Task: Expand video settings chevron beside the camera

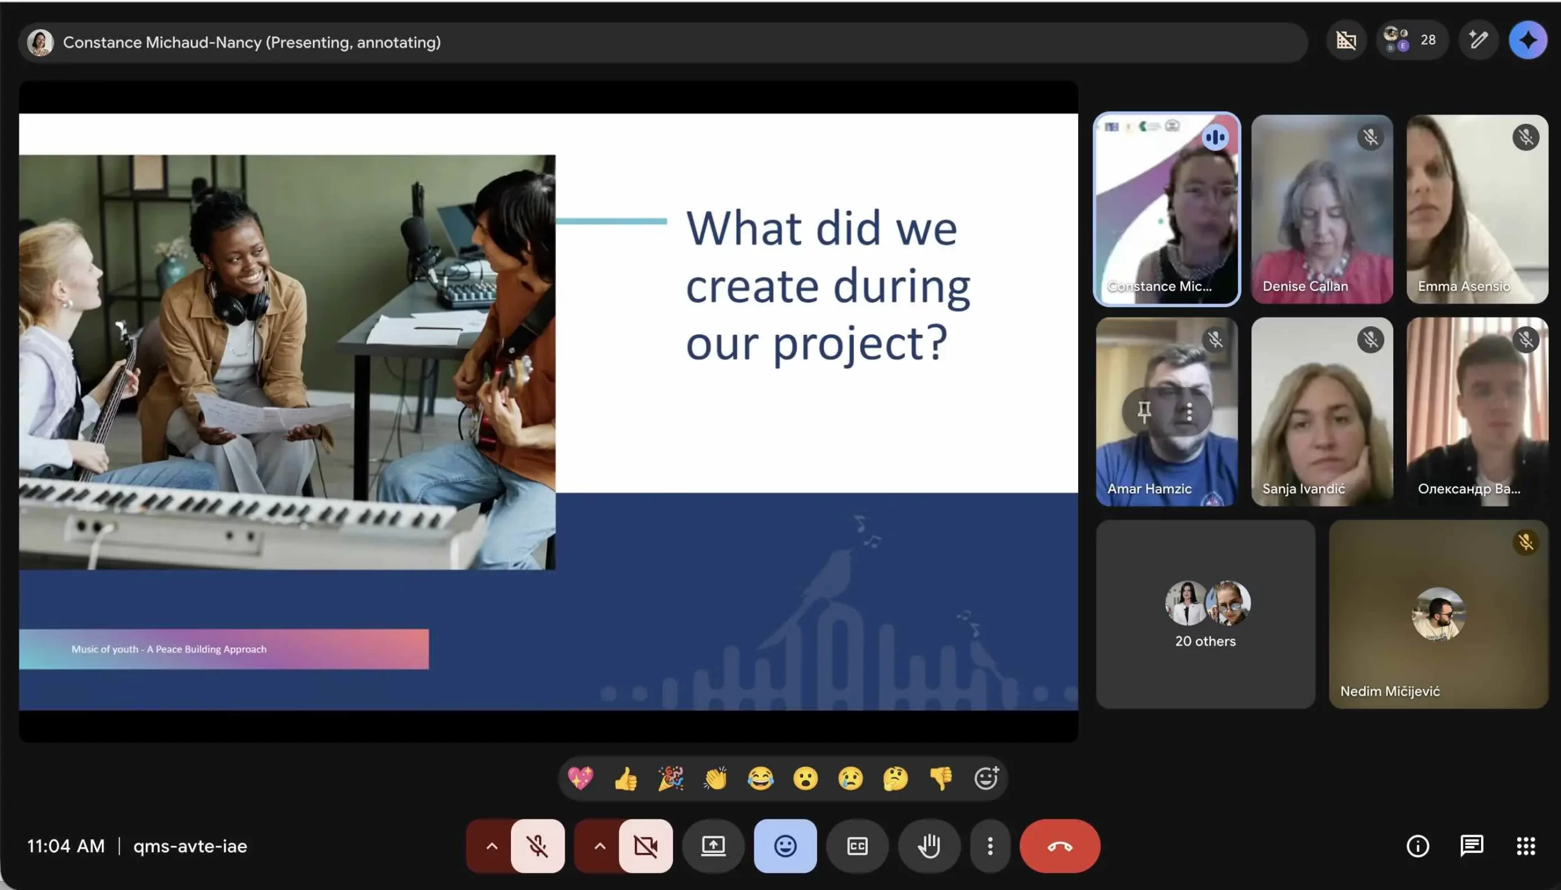Action: tap(599, 846)
